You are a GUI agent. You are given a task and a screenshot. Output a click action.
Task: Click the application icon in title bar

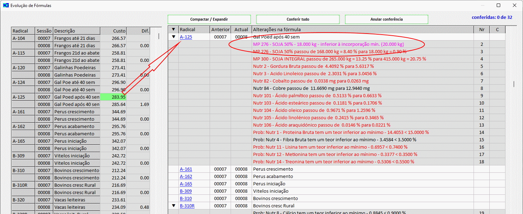pos(5,5)
